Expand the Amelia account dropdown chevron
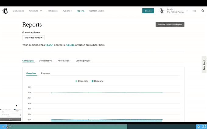 [x=187, y=10]
